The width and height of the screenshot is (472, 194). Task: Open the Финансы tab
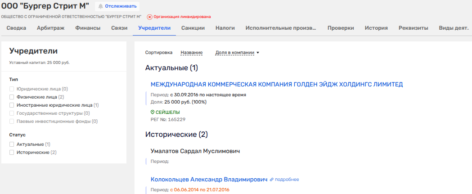click(x=88, y=28)
